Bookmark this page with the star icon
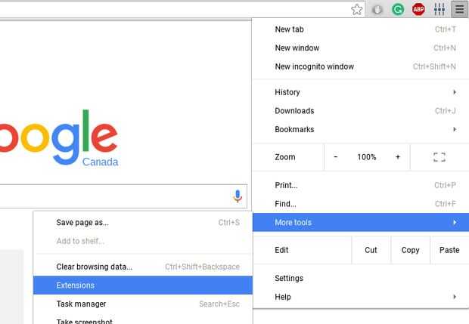Viewport: 469px width, 324px height. [356, 10]
